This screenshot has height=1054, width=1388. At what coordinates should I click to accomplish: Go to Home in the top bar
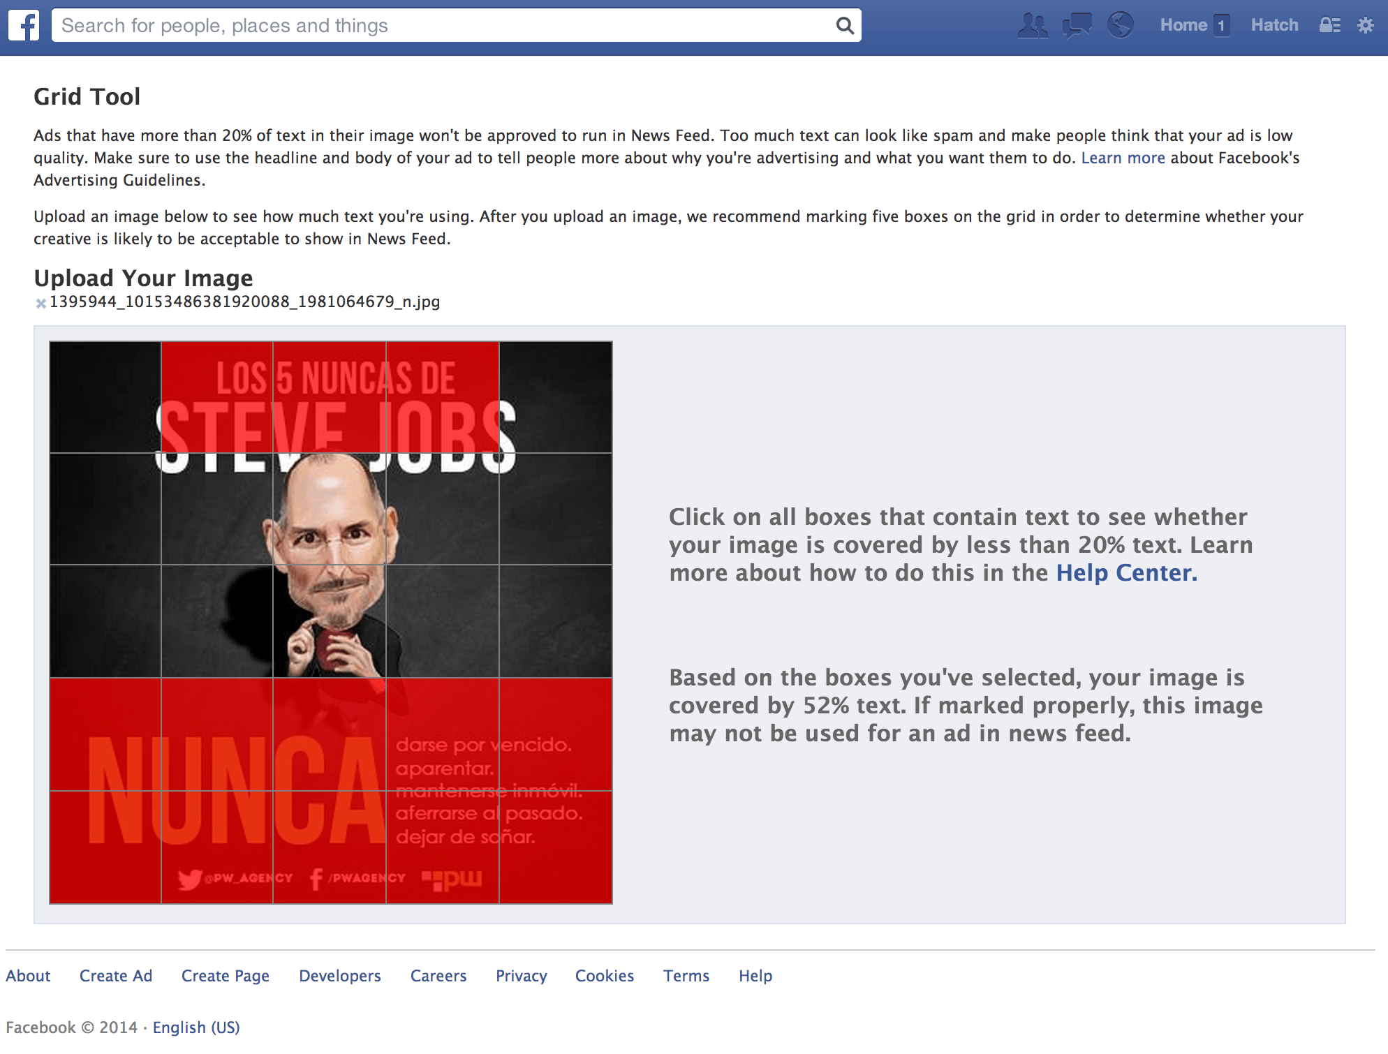coord(1183,25)
